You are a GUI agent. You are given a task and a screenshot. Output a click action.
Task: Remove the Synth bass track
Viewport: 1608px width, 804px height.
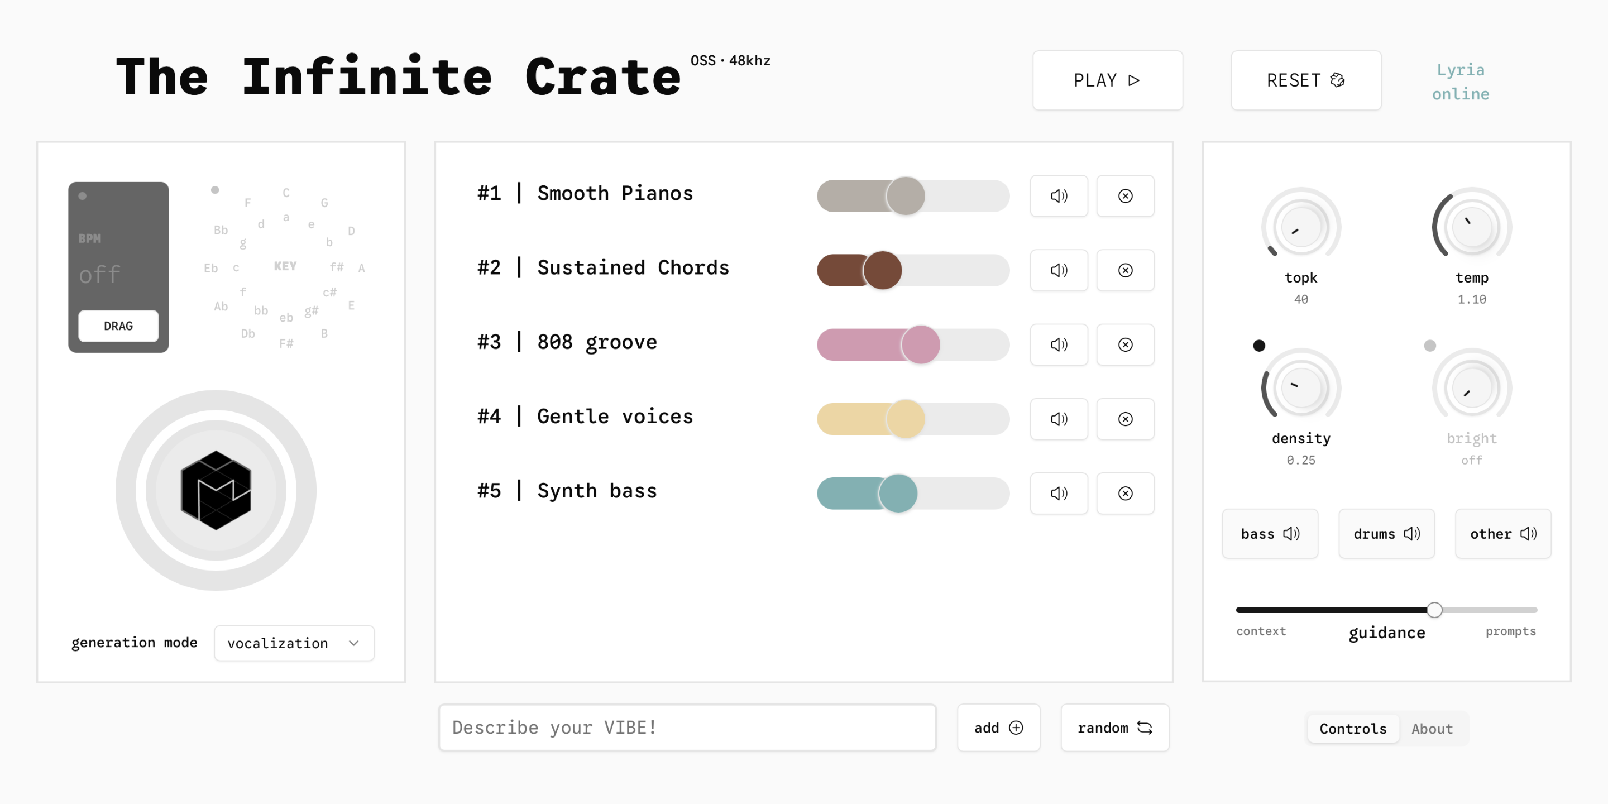(1126, 493)
